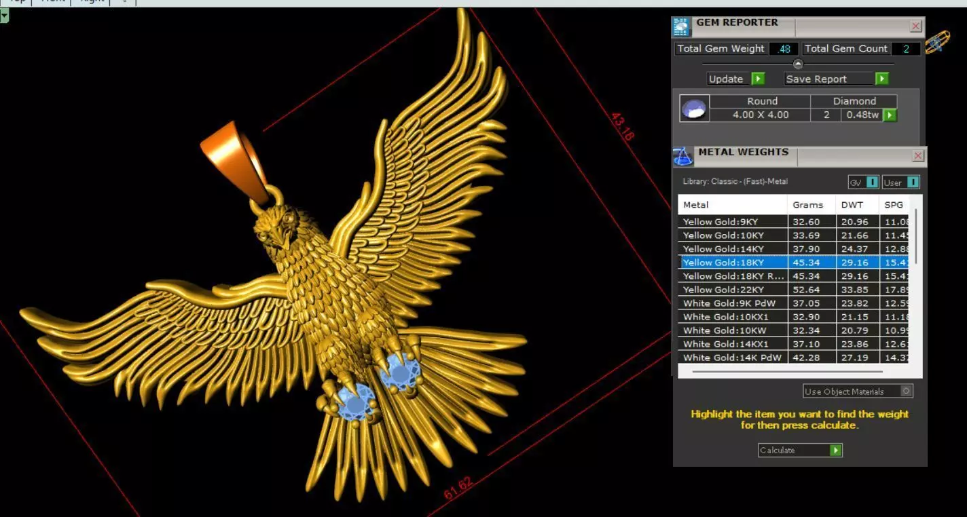Viewport: 967px width, 517px height.
Task: Select the Yellow Gold:22KY row
Action: [793, 290]
